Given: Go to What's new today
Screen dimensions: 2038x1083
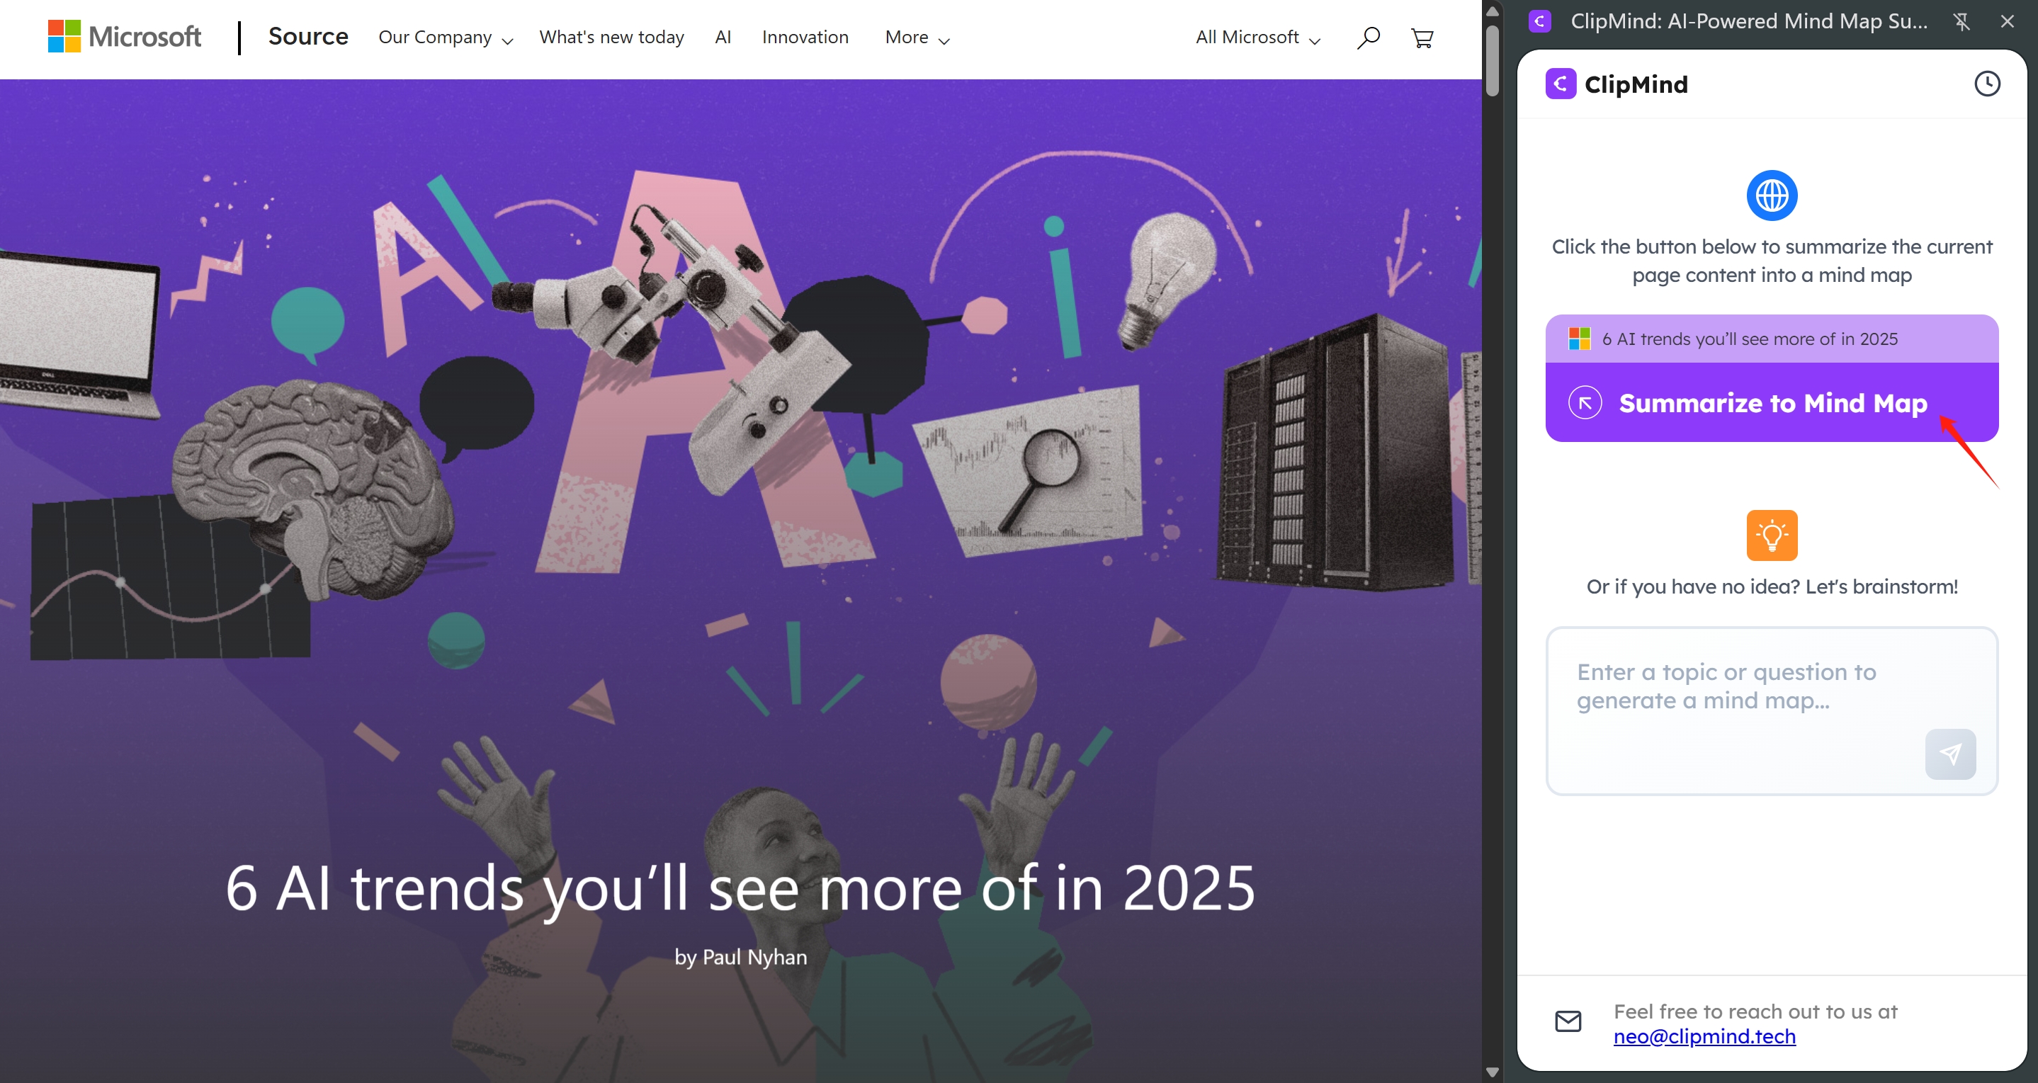Looking at the screenshot, I should [x=611, y=37].
